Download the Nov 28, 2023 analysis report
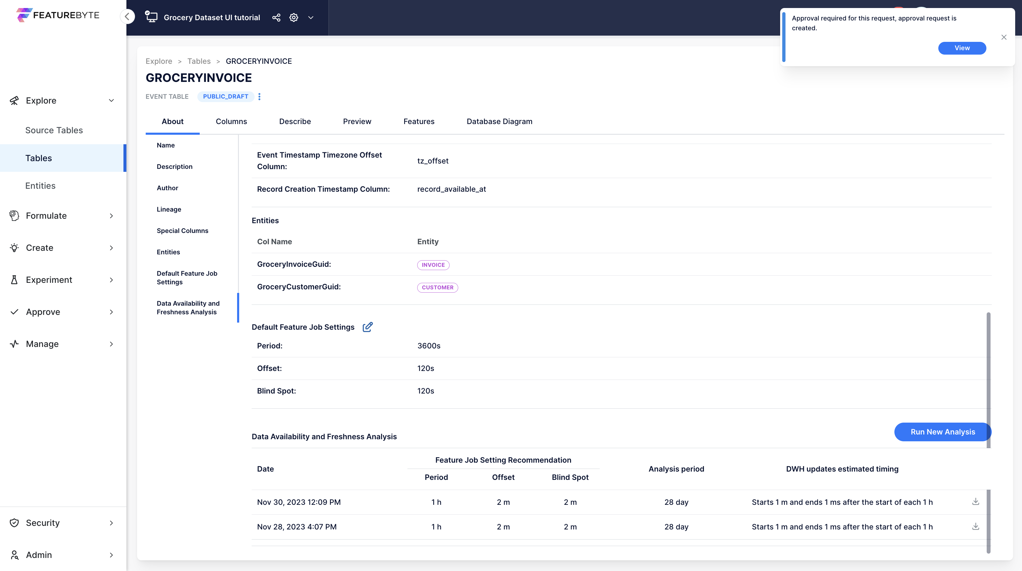The image size is (1022, 571). (x=976, y=526)
